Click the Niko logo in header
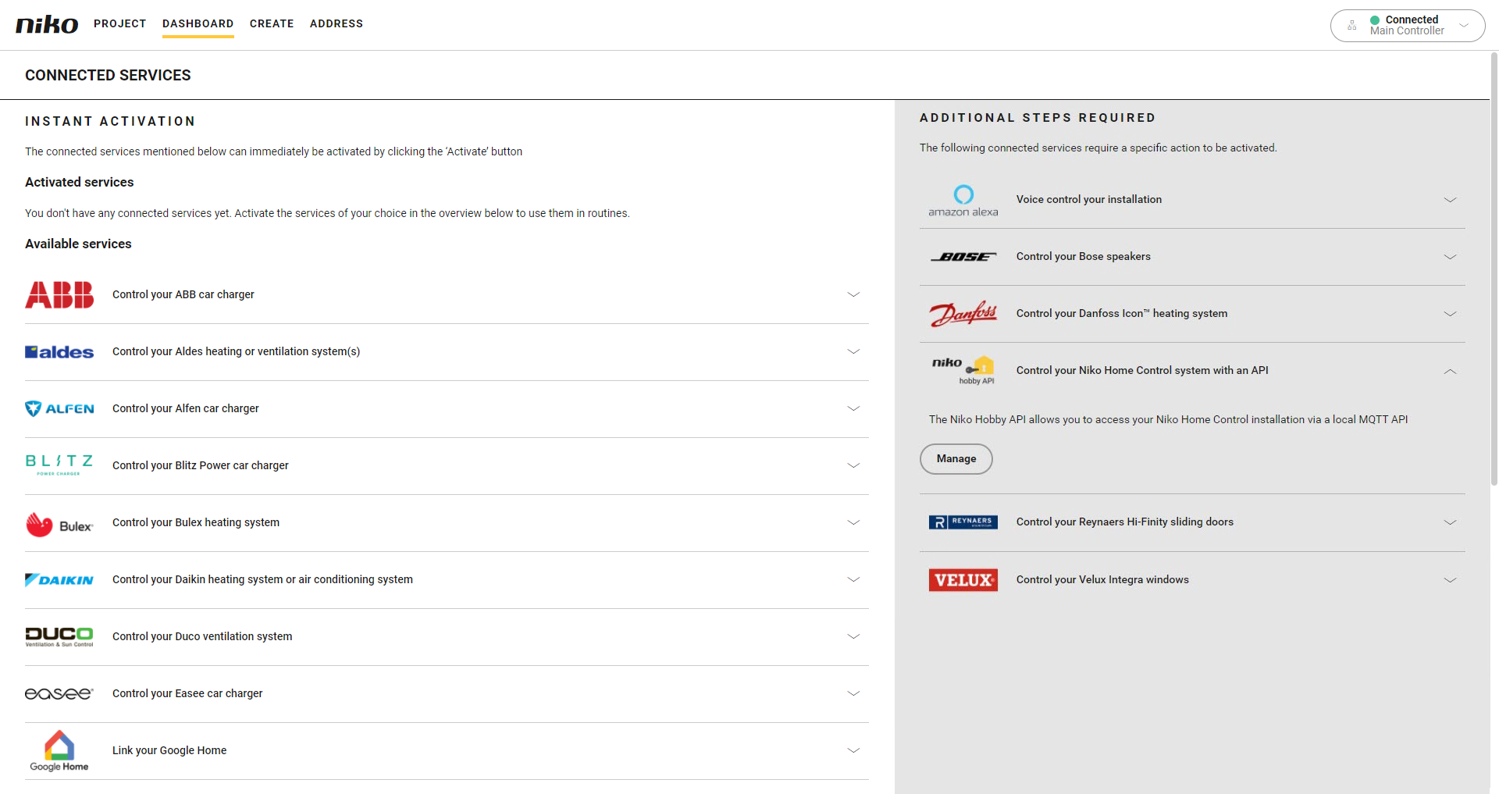This screenshot has height=794, width=1499. coord(47,24)
